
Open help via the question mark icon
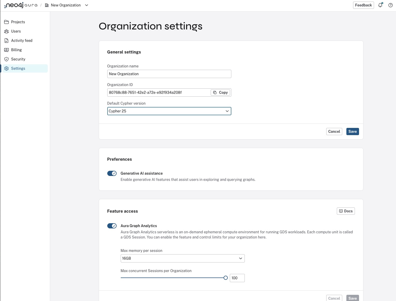[x=391, y=5]
